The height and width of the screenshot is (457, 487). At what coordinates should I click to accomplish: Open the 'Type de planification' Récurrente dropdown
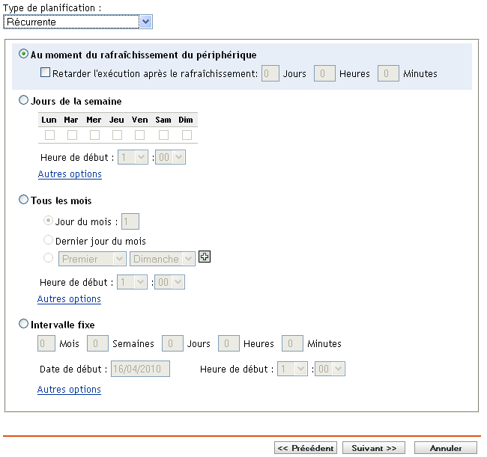point(78,22)
